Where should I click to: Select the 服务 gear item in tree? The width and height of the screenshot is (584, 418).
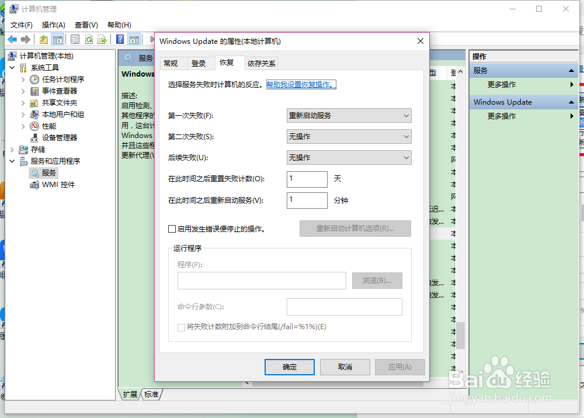click(x=44, y=172)
